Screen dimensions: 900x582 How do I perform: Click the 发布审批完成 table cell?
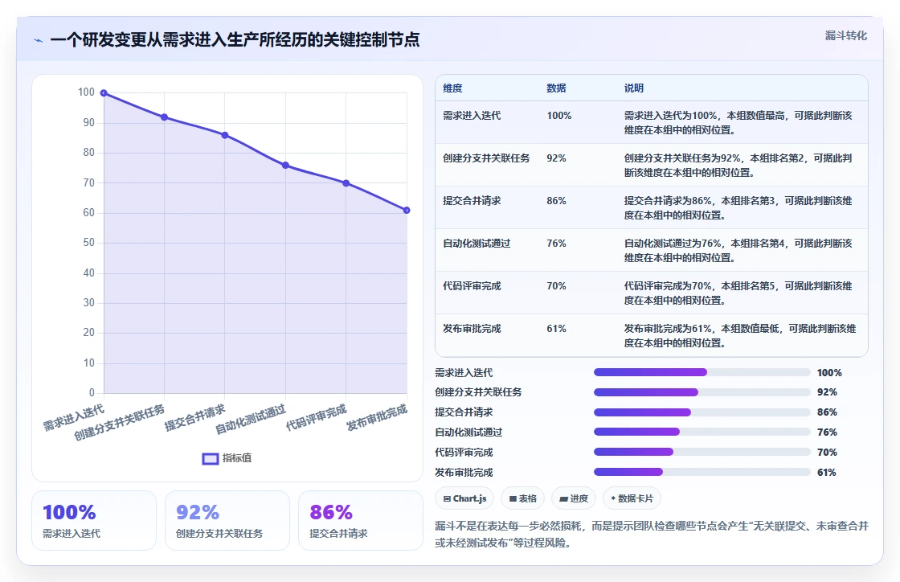pos(472,329)
